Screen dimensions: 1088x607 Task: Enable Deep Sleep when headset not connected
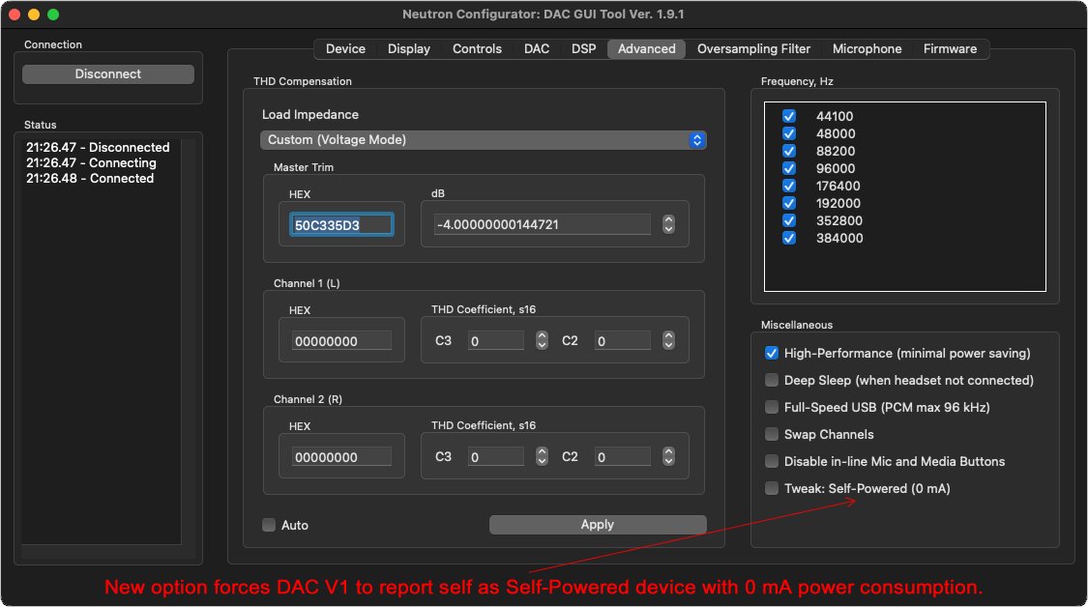click(772, 380)
